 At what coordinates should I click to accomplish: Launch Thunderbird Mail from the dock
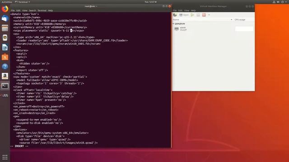click(x=5, y=18)
